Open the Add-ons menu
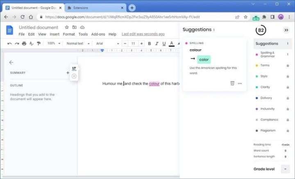This screenshot has height=179, width=295. click(x=98, y=34)
